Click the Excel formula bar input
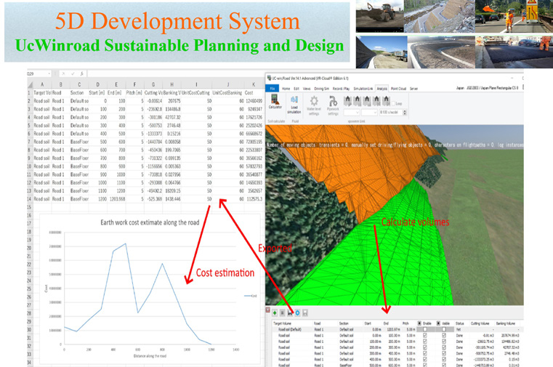The width and height of the screenshot is (553, 367). pos(177,73)
